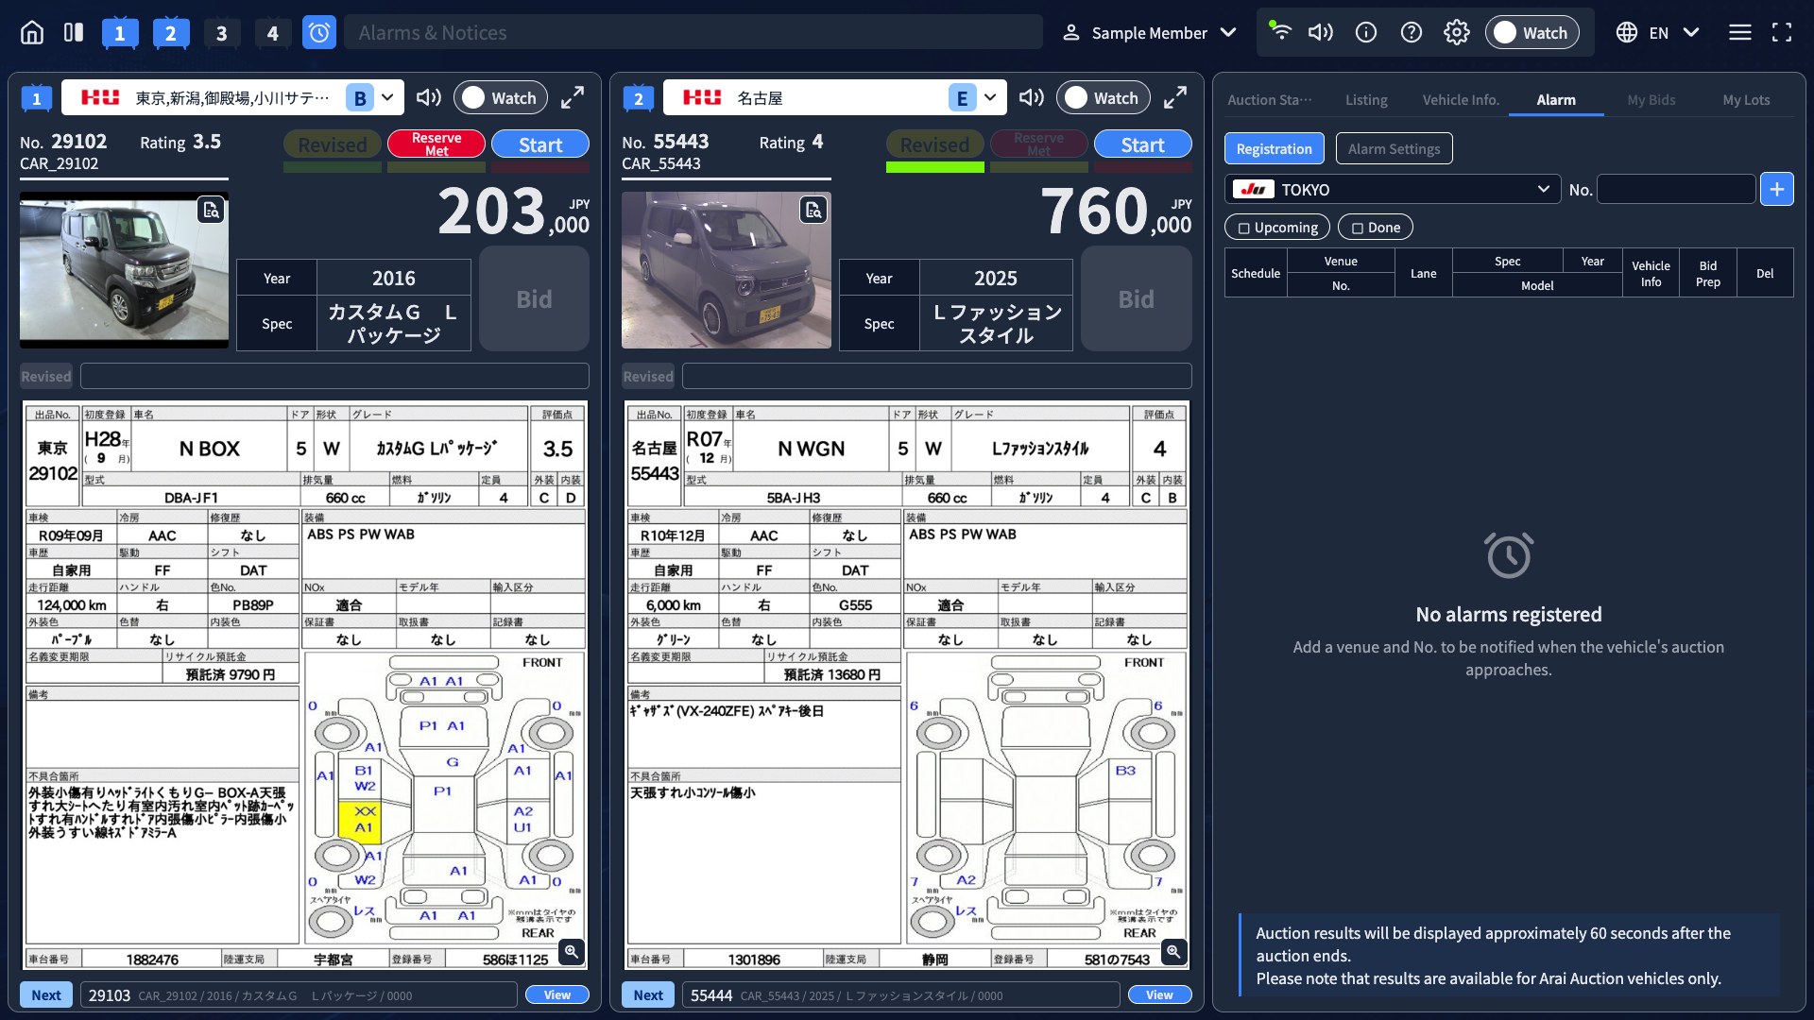The width and height of the screenshot is (1814, 1020).
Task: Open Sample Member account dropdown
Action: [1149, 33]
